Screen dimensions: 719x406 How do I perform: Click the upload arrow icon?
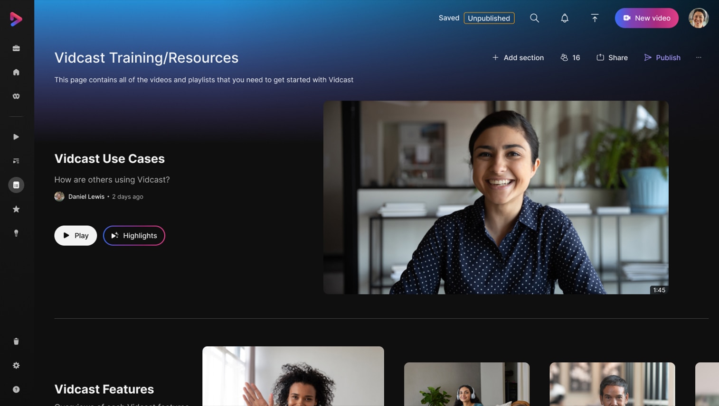595,18
